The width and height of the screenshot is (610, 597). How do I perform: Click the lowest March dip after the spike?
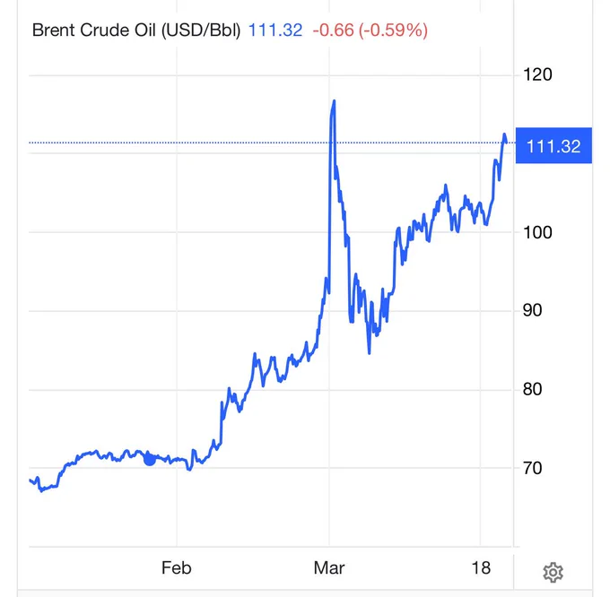pyautogui.click(x=370, y=352)
